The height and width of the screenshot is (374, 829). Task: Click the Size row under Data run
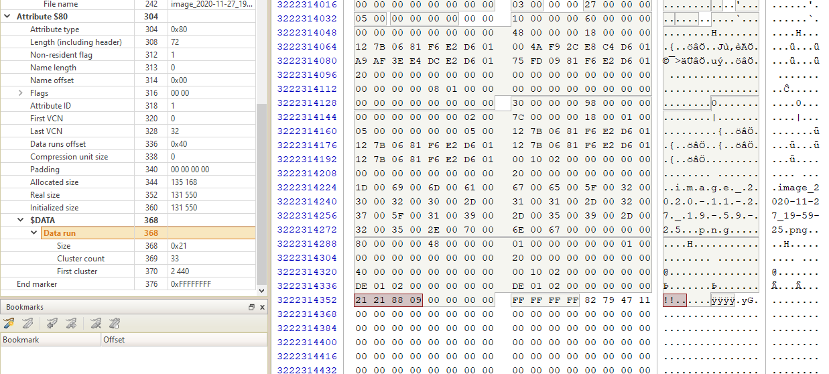128,246
